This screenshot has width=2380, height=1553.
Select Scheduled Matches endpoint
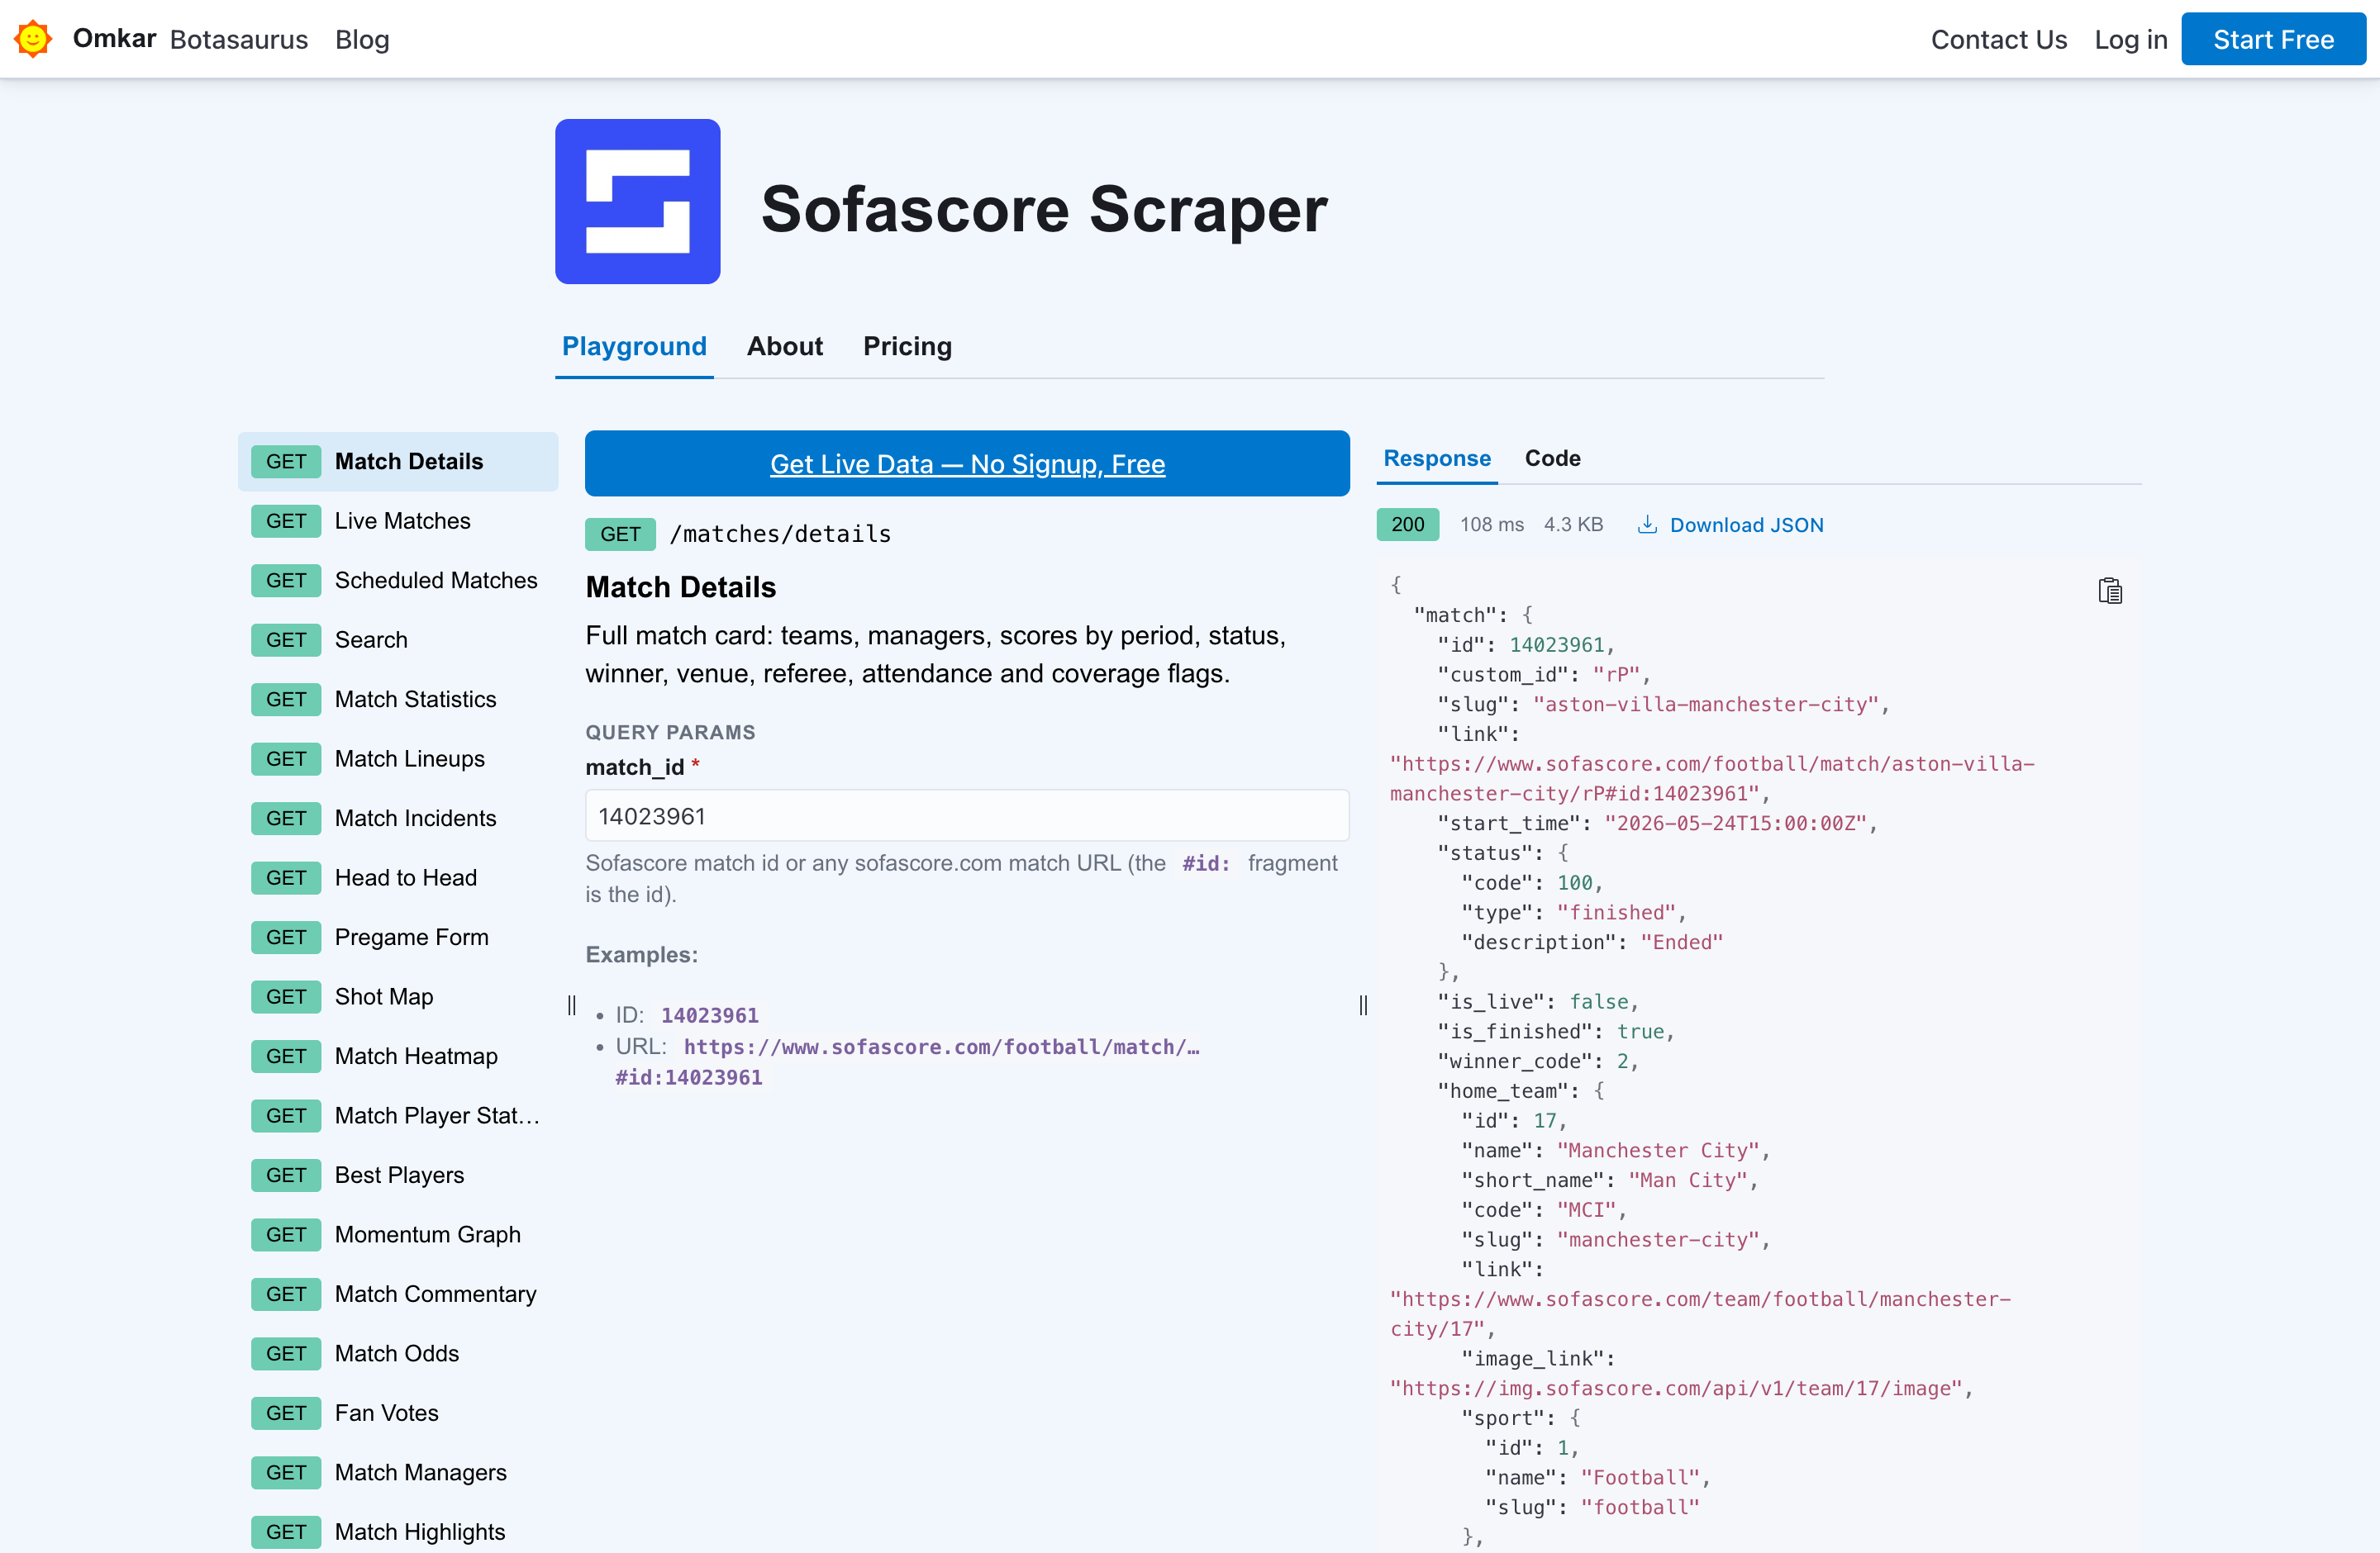398,581
